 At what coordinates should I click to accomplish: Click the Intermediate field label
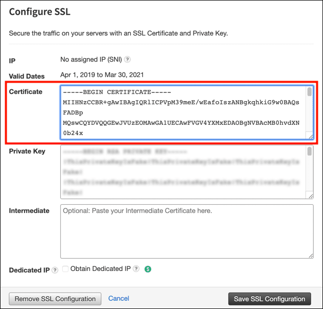[x=29, y=210]
